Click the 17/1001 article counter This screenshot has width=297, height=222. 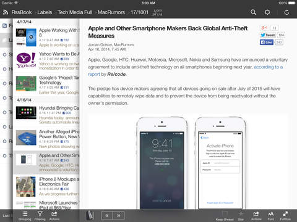[x=139, y=12]
